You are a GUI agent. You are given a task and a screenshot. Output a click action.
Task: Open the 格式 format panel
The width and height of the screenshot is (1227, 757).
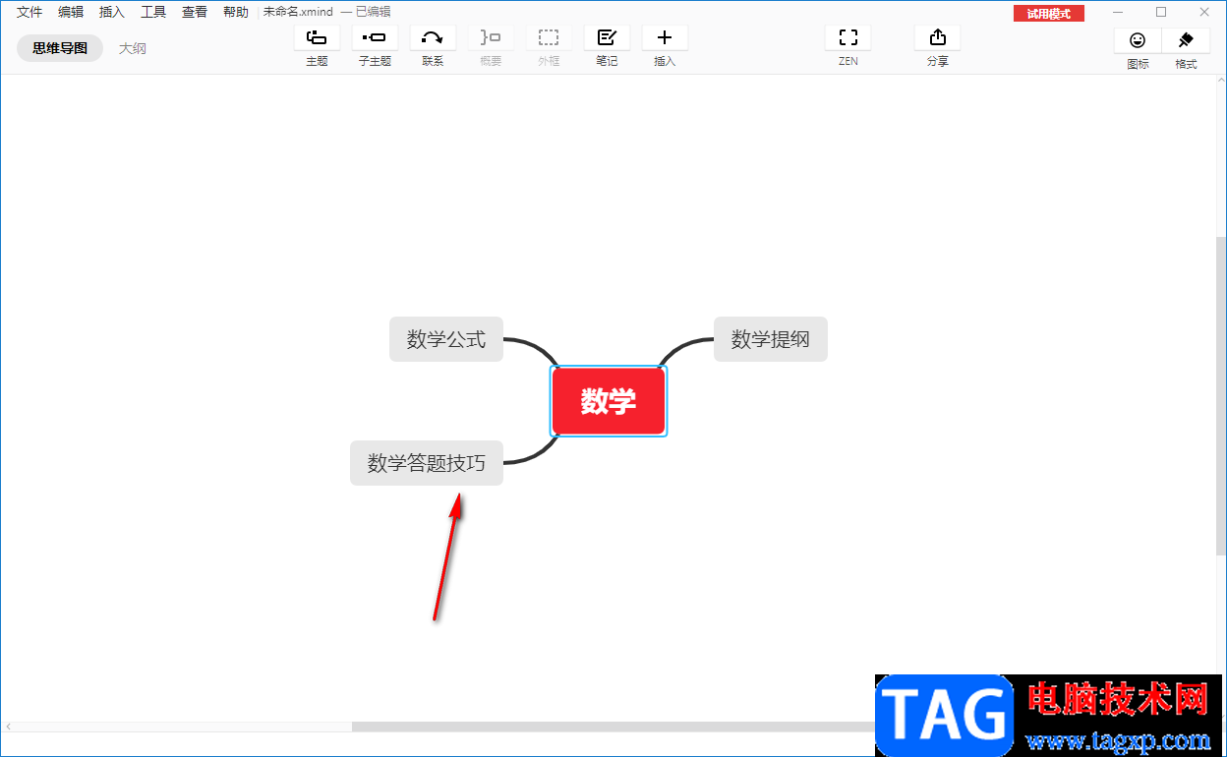pyautogui.click(x=1186, y=40)
